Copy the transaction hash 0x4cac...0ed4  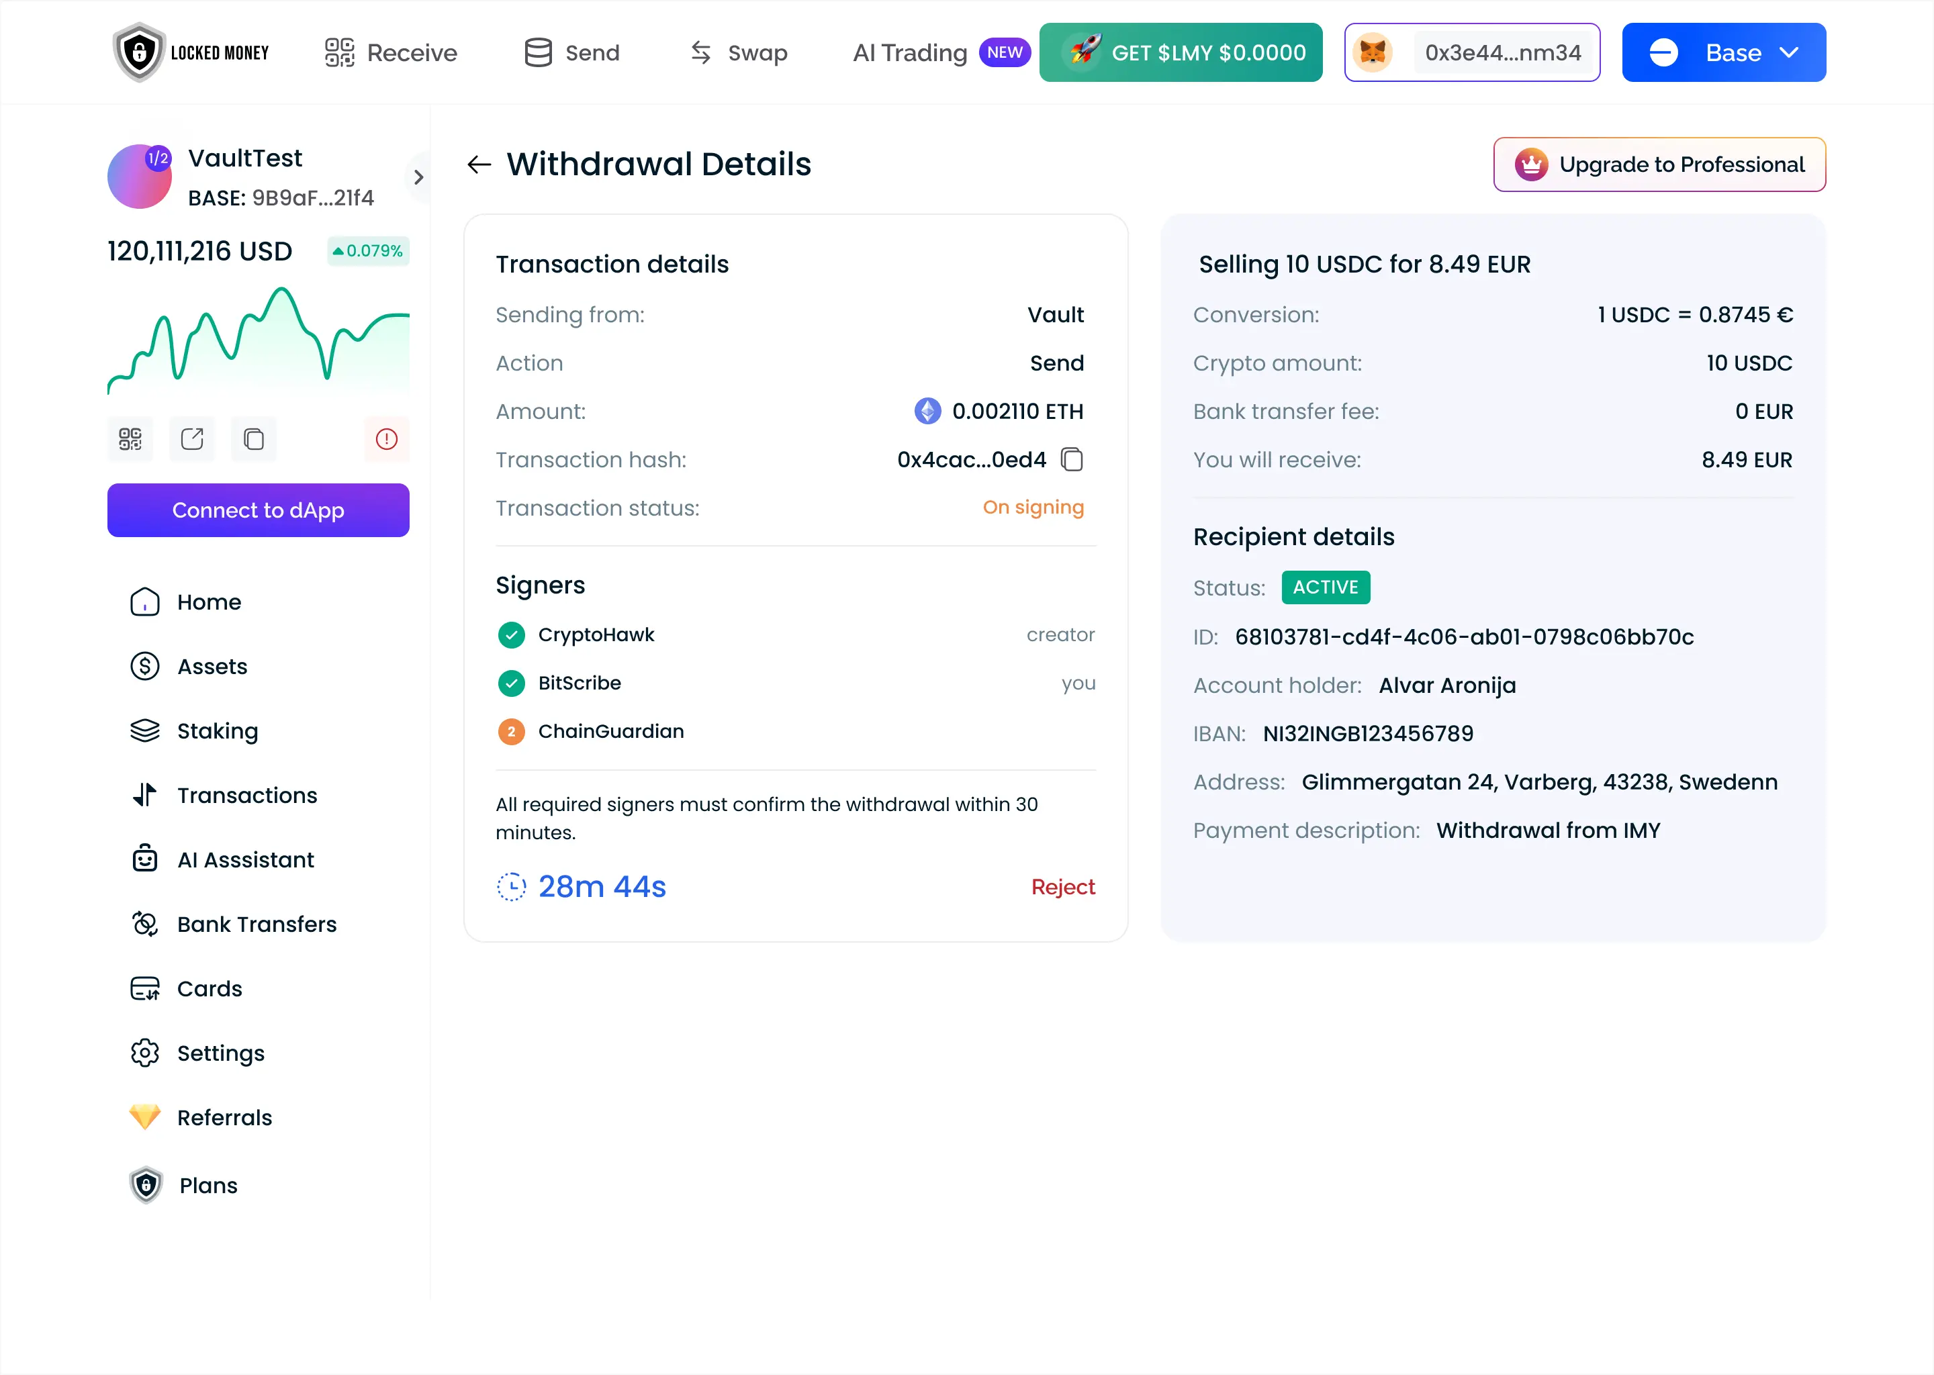click(x=1072, y=460)
